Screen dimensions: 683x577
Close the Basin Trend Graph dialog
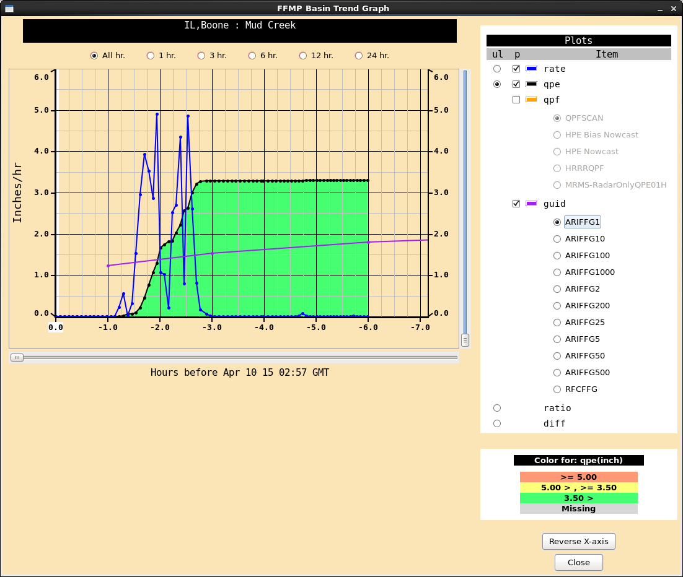point(578,562)
